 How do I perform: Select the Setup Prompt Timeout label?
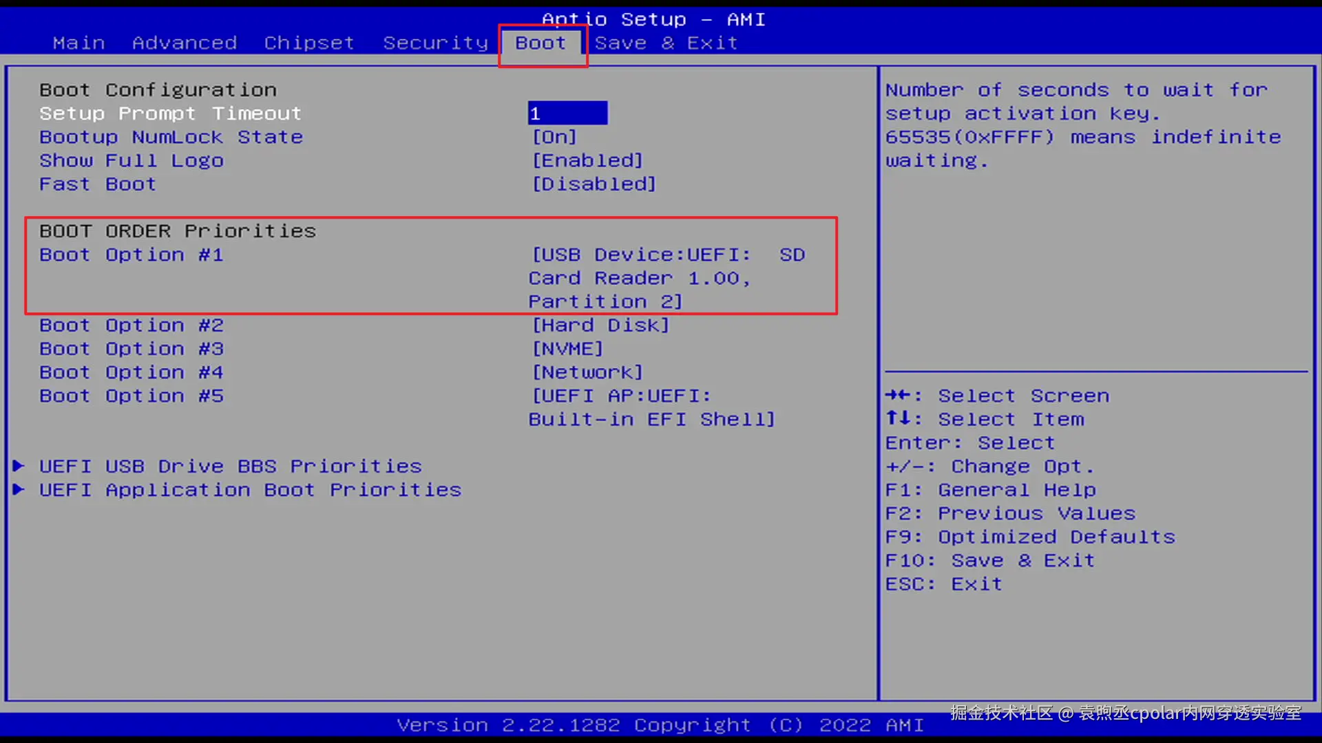click(x=170, y=113)
